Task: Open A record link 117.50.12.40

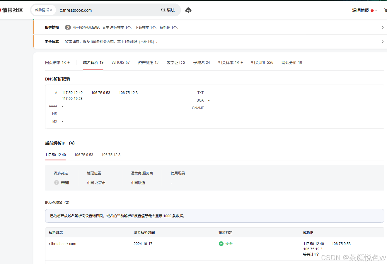Action: click(72, 93)
